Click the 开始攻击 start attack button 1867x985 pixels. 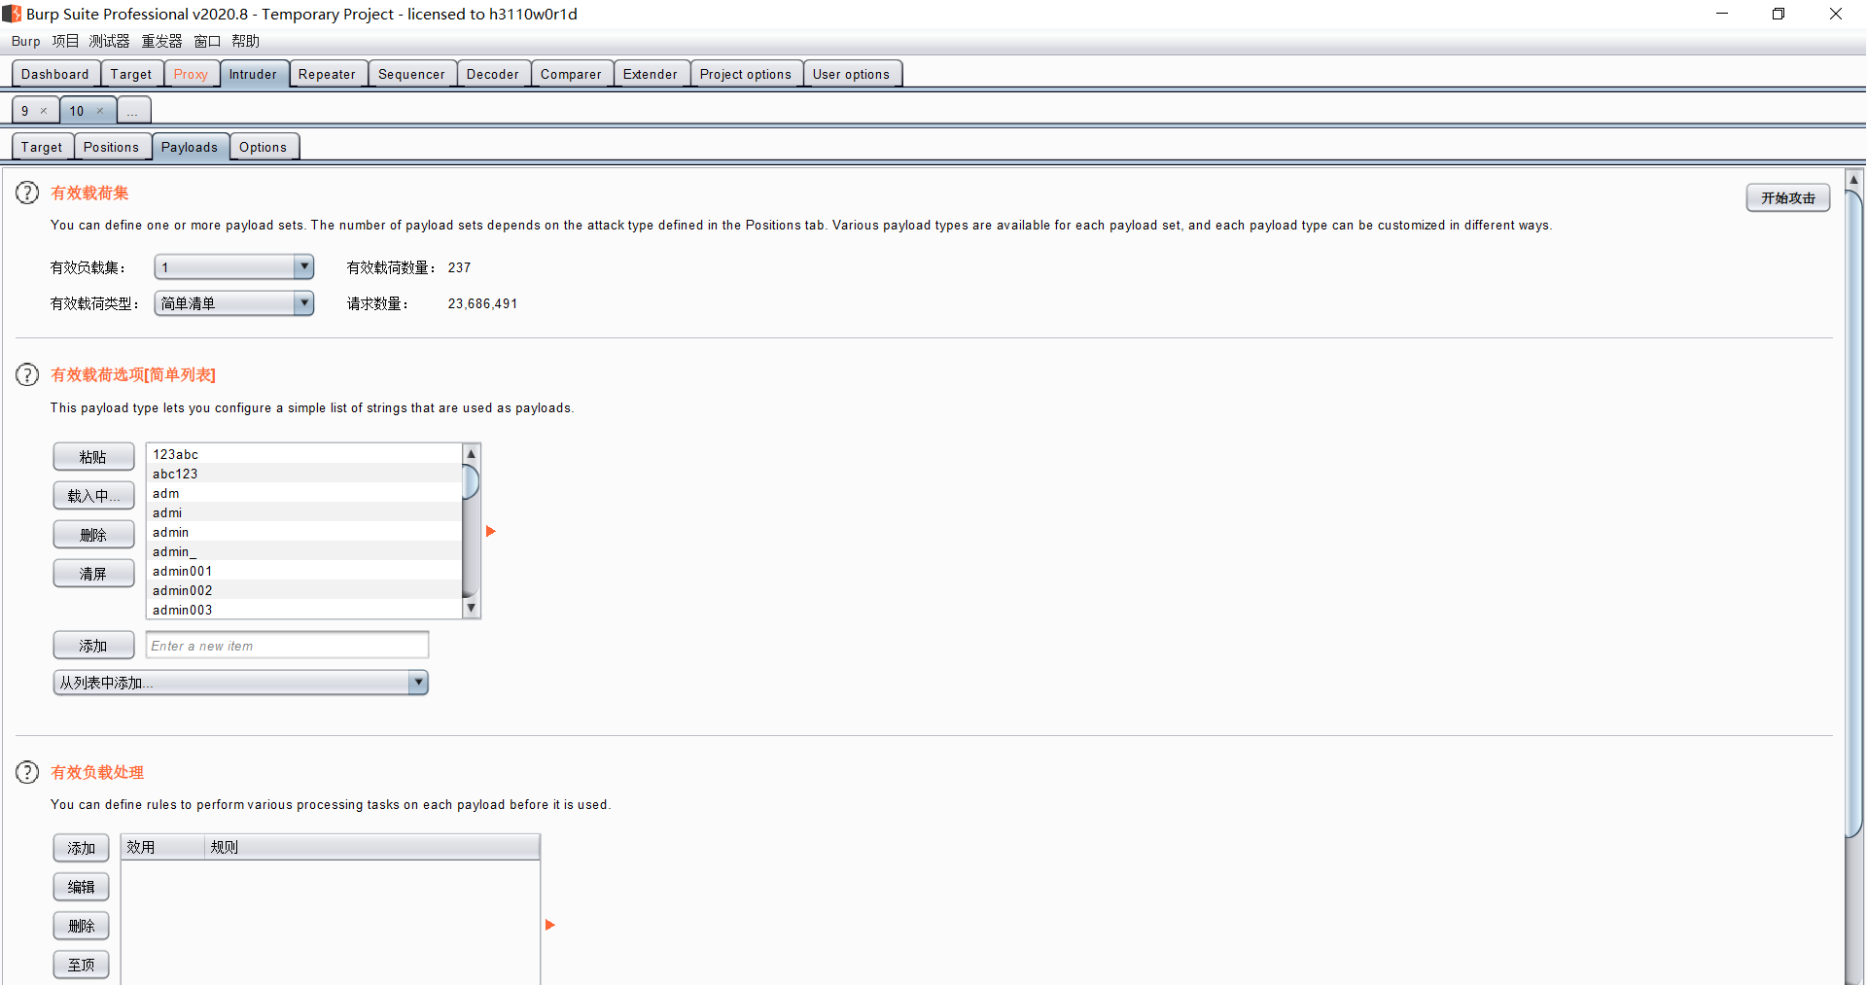pos(1788,197)
